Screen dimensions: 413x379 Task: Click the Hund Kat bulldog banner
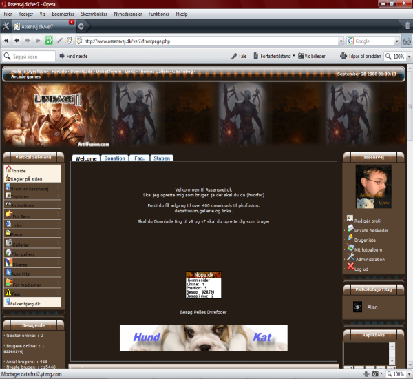(204, 338)
